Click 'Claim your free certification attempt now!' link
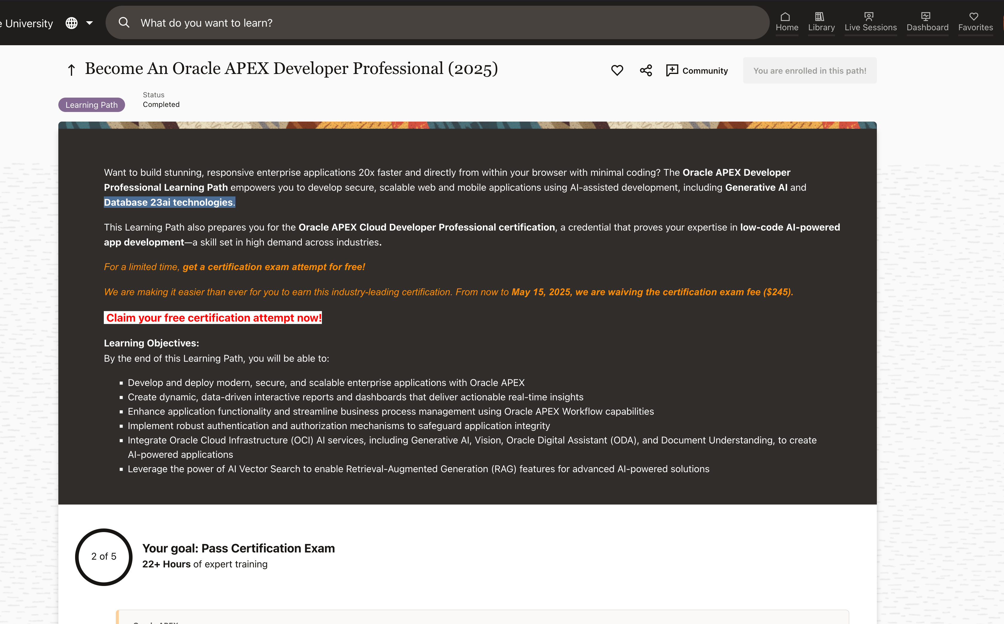 coord(213,318)
